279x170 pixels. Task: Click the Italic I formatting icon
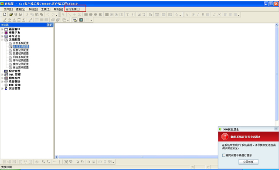click(x=198, y=14)
